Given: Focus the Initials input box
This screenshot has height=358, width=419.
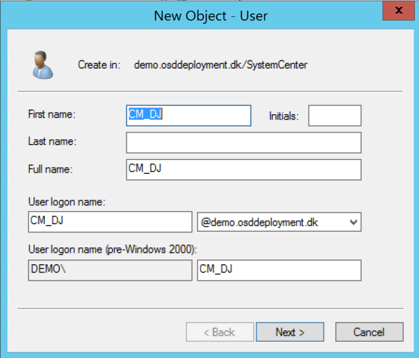Looking at the screenshot, I should [334, 115].
